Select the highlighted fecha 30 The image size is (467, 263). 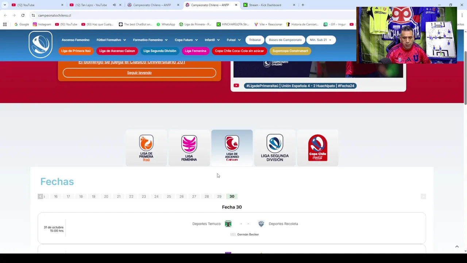click(x=232, y=197)
